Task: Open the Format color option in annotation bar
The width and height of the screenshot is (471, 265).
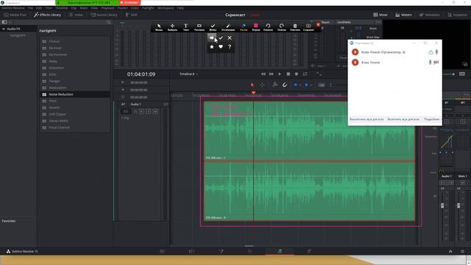Action: point(256,27)
